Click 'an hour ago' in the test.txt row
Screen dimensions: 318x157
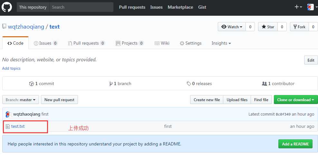point(302,126)
